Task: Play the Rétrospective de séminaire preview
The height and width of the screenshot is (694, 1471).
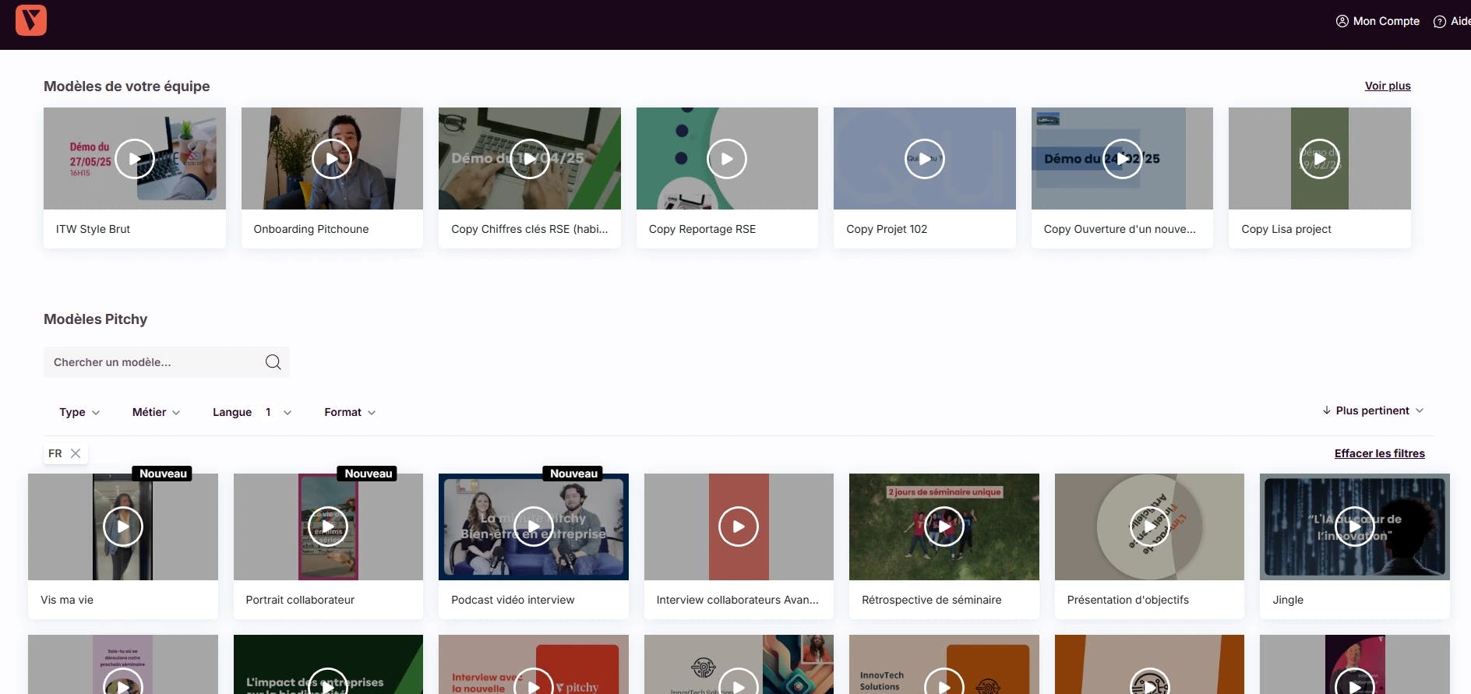Action: (944, 527)
